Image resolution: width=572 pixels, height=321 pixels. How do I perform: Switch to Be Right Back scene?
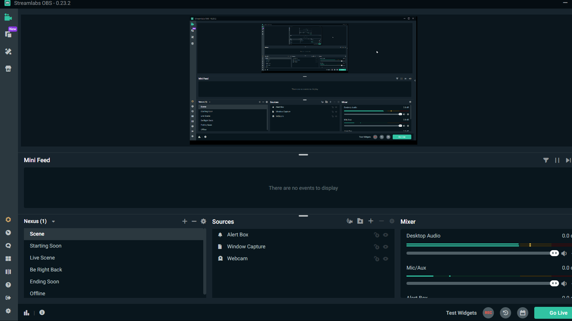[114, 270]
